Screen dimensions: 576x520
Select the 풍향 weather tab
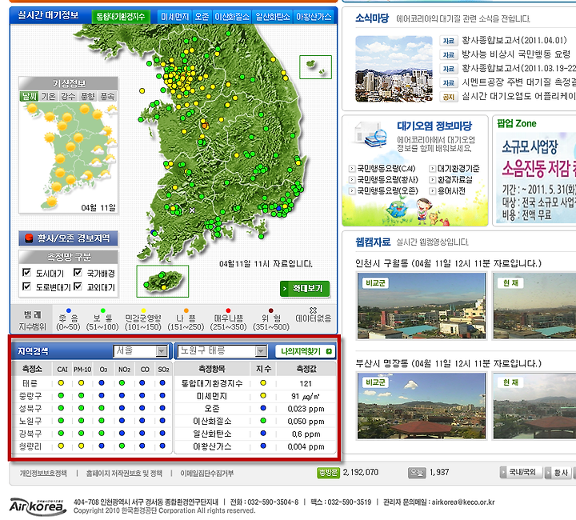[88, 96]
